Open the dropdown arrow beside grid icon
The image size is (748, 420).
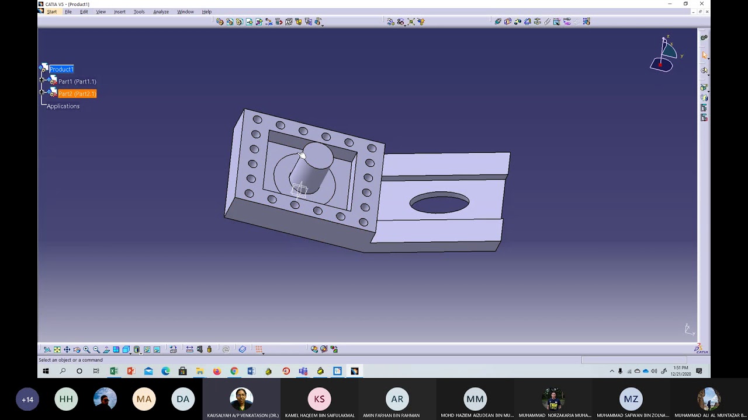click(263, 353)
